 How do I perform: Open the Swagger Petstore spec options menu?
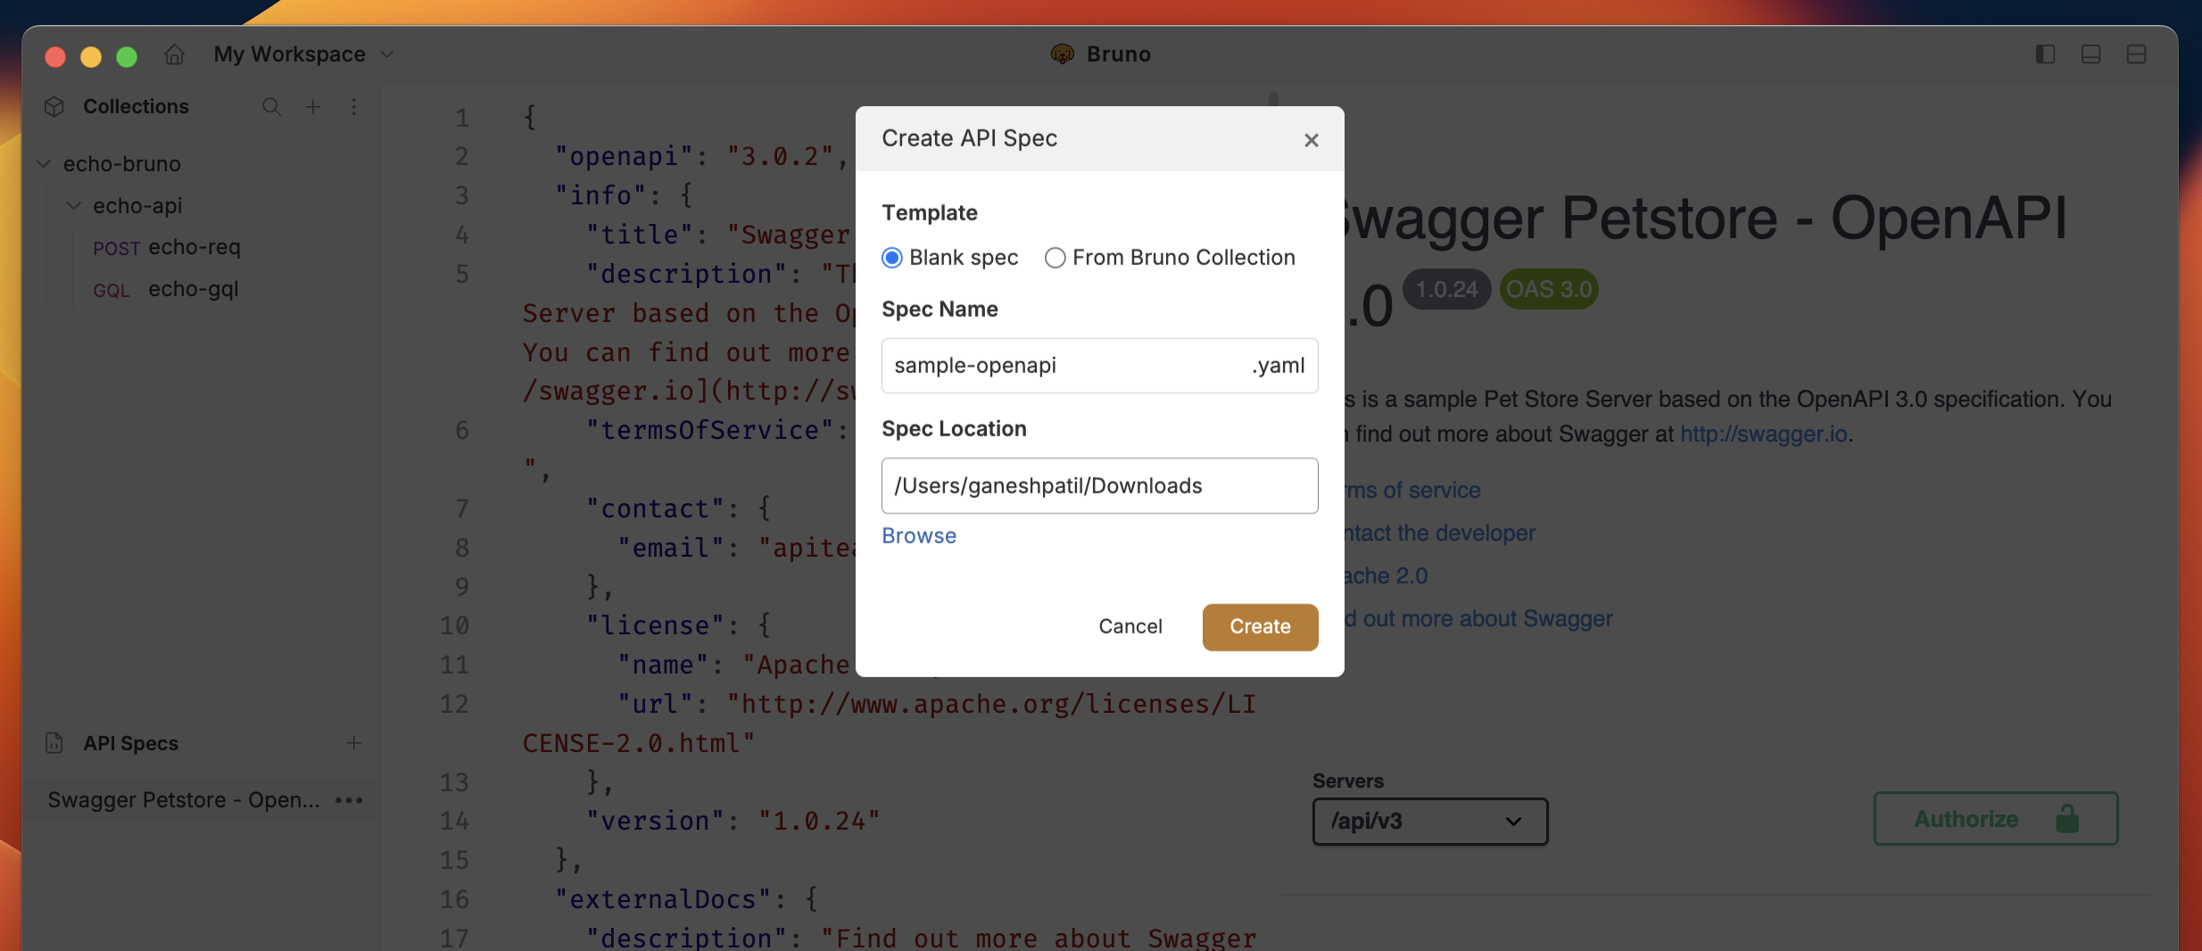[348, 799]
